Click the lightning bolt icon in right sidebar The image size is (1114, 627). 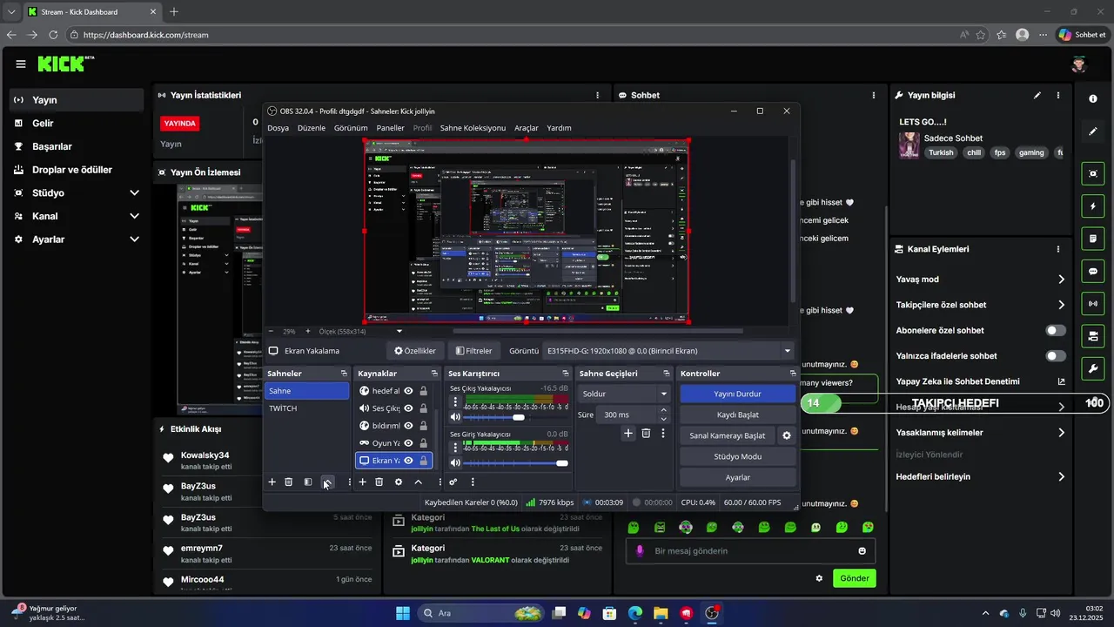coord(1093,206)
